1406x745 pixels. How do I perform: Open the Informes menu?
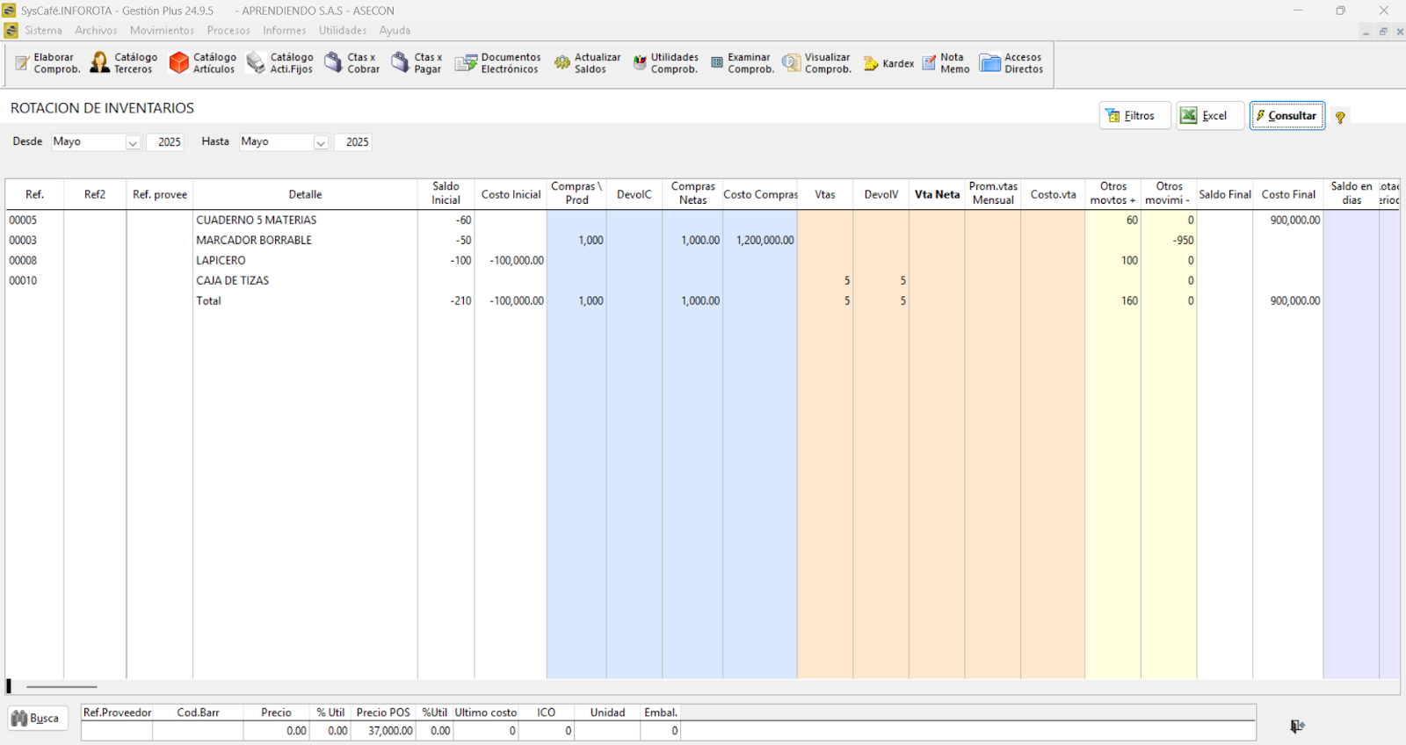pyautogui.click(x=284, y=31)
